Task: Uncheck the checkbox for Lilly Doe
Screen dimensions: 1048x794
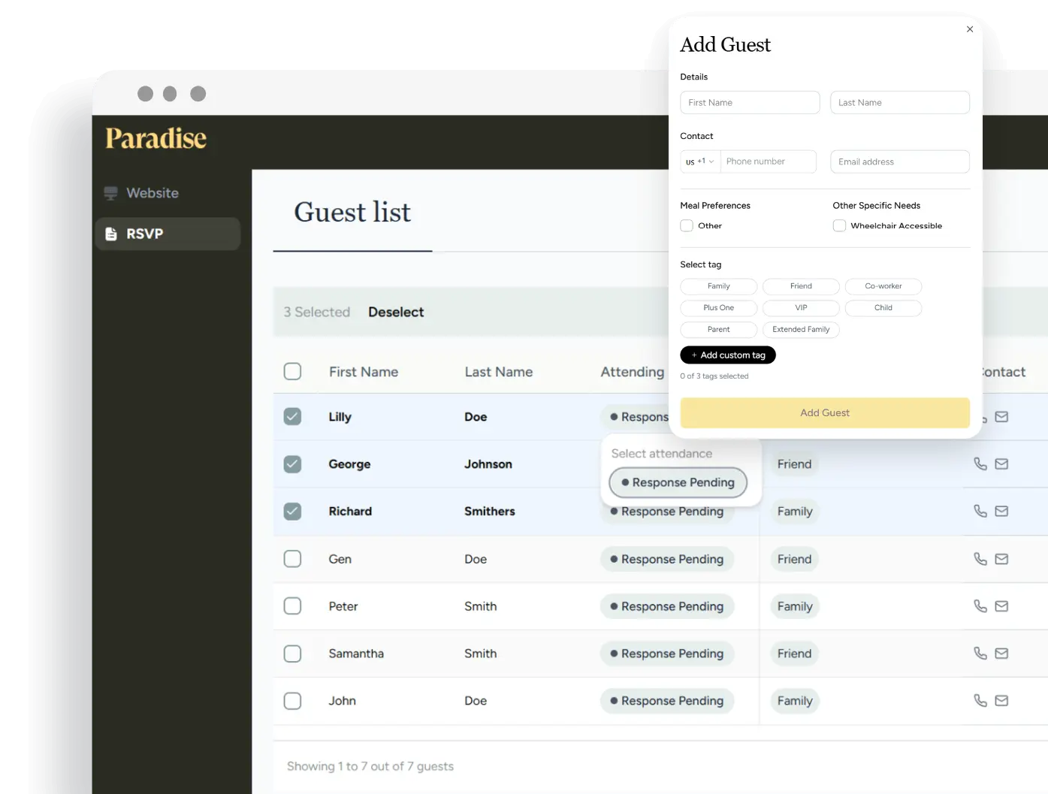Action: [x=292, y=417]
